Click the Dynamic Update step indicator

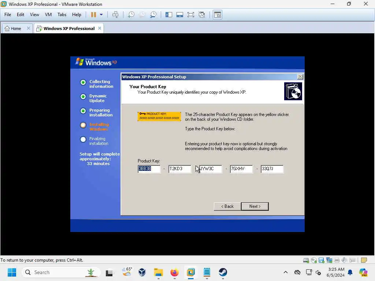[x=83, y=97]
